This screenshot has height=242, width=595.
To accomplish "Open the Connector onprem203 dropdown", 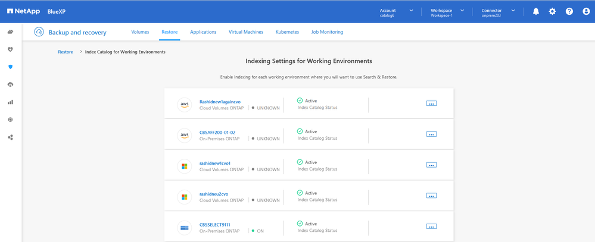I will (498, 12).
